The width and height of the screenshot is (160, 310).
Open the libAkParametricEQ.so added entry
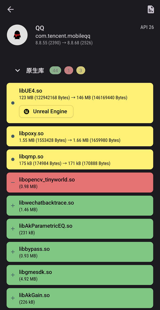click(x=80, y=229)
